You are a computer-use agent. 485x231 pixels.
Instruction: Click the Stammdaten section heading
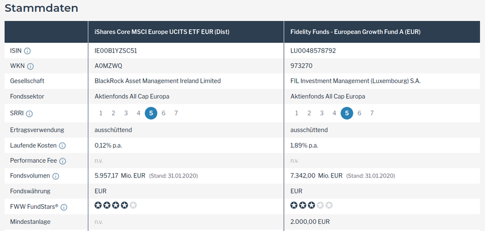(41, 8)
